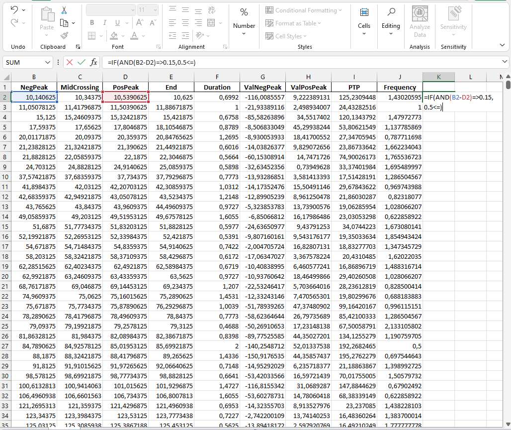
Task: Click the Cut (scissors) icon
Action: (x=63, y=10)
